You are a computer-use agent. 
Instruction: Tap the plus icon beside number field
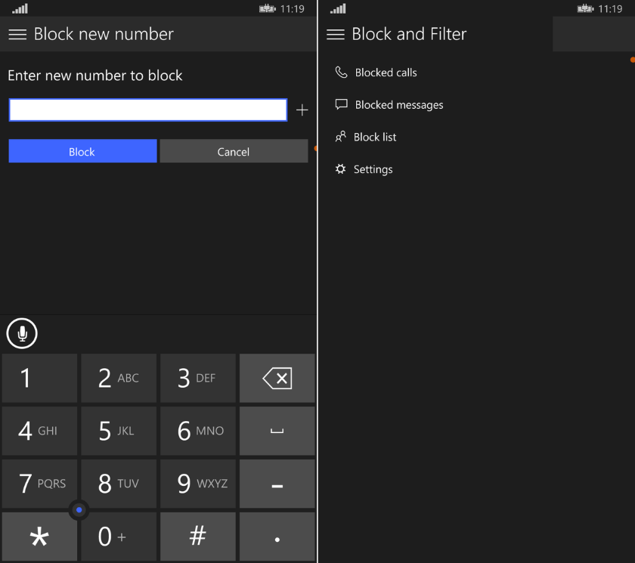302,110
